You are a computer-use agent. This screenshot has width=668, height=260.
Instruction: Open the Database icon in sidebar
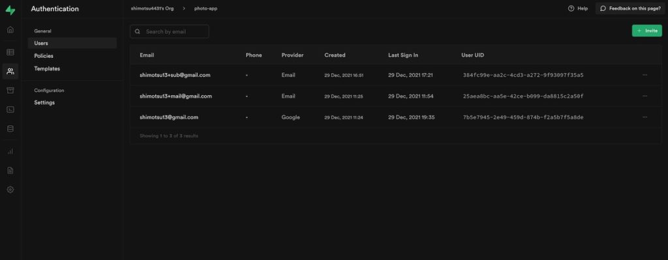(10, 128)
